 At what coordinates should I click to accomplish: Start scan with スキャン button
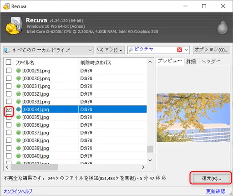pyautogui.click(x=107, y=50)
